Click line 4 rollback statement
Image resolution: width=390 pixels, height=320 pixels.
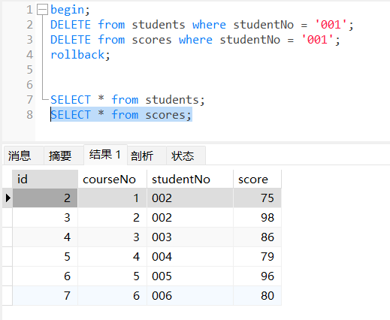coord(80,55)
